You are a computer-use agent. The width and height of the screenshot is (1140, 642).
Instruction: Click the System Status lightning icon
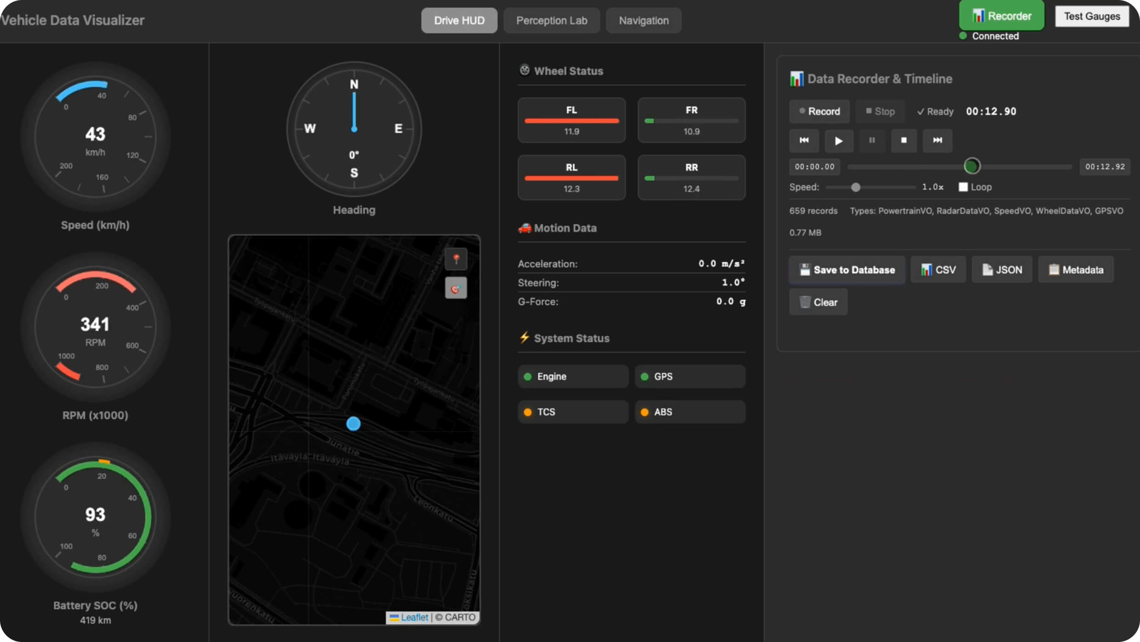[524, 338]
